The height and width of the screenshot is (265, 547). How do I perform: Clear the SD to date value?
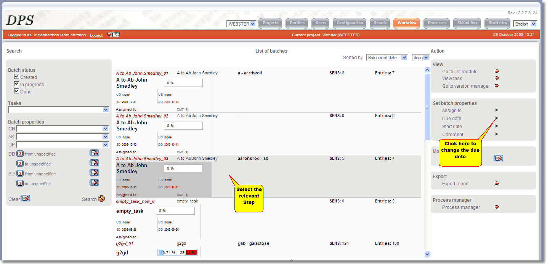point(94,183)
